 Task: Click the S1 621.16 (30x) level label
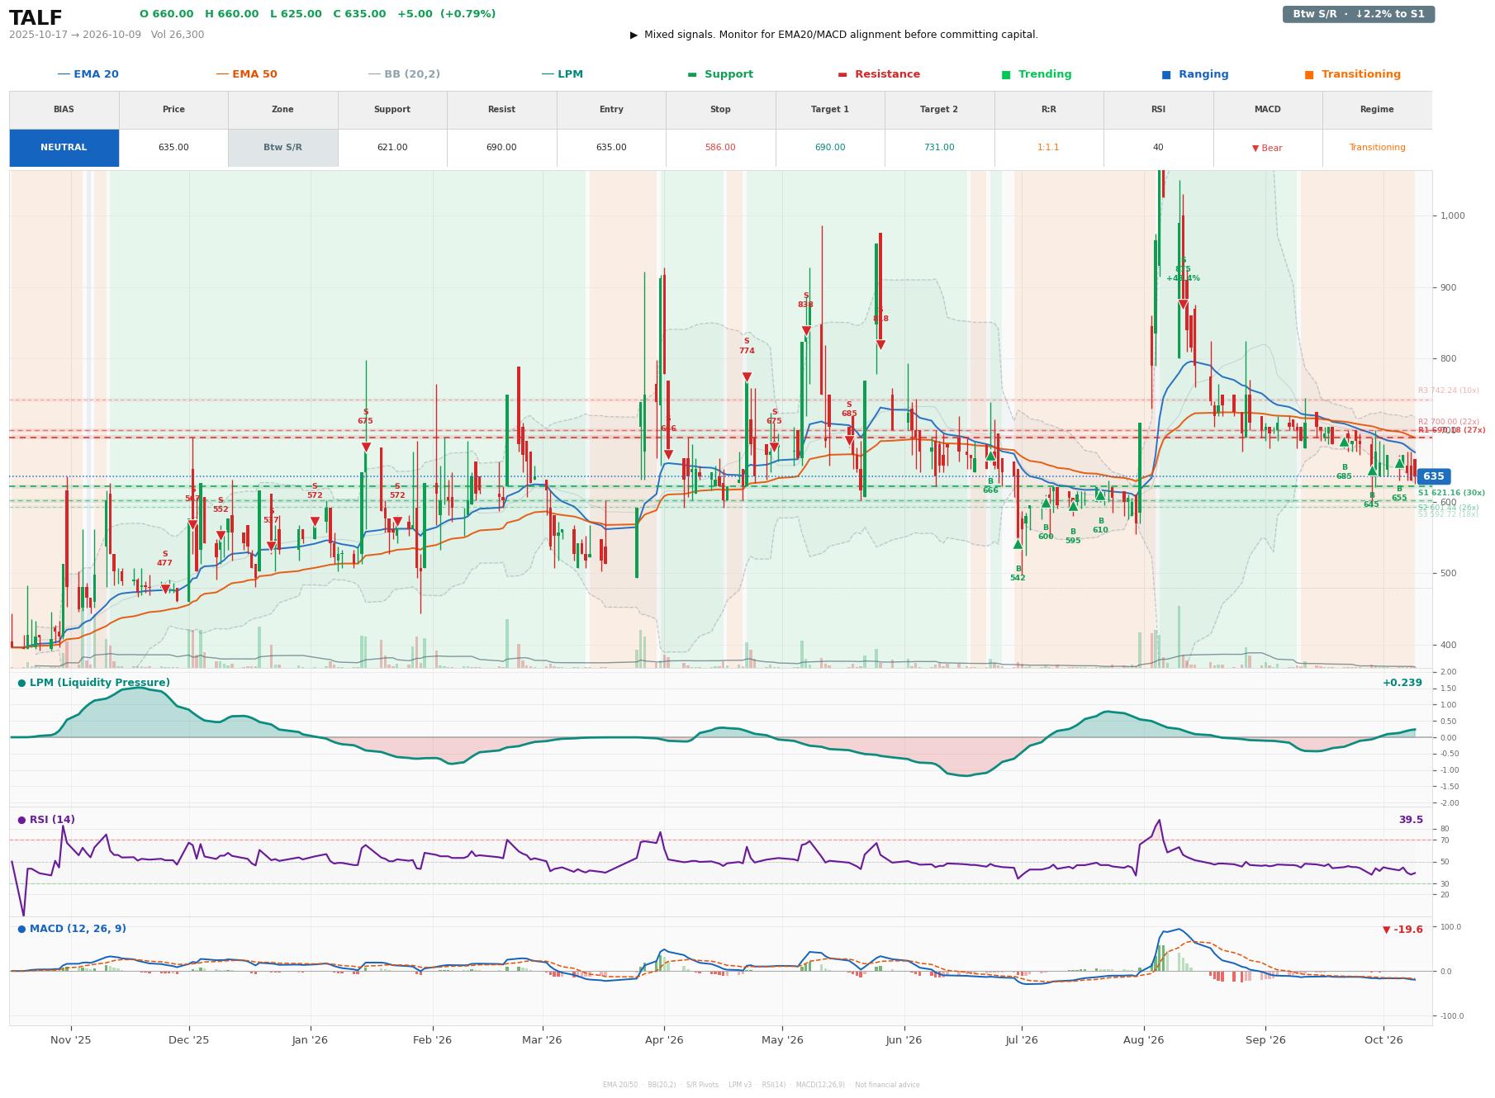pyautogui.click(x=1451, y=493)
